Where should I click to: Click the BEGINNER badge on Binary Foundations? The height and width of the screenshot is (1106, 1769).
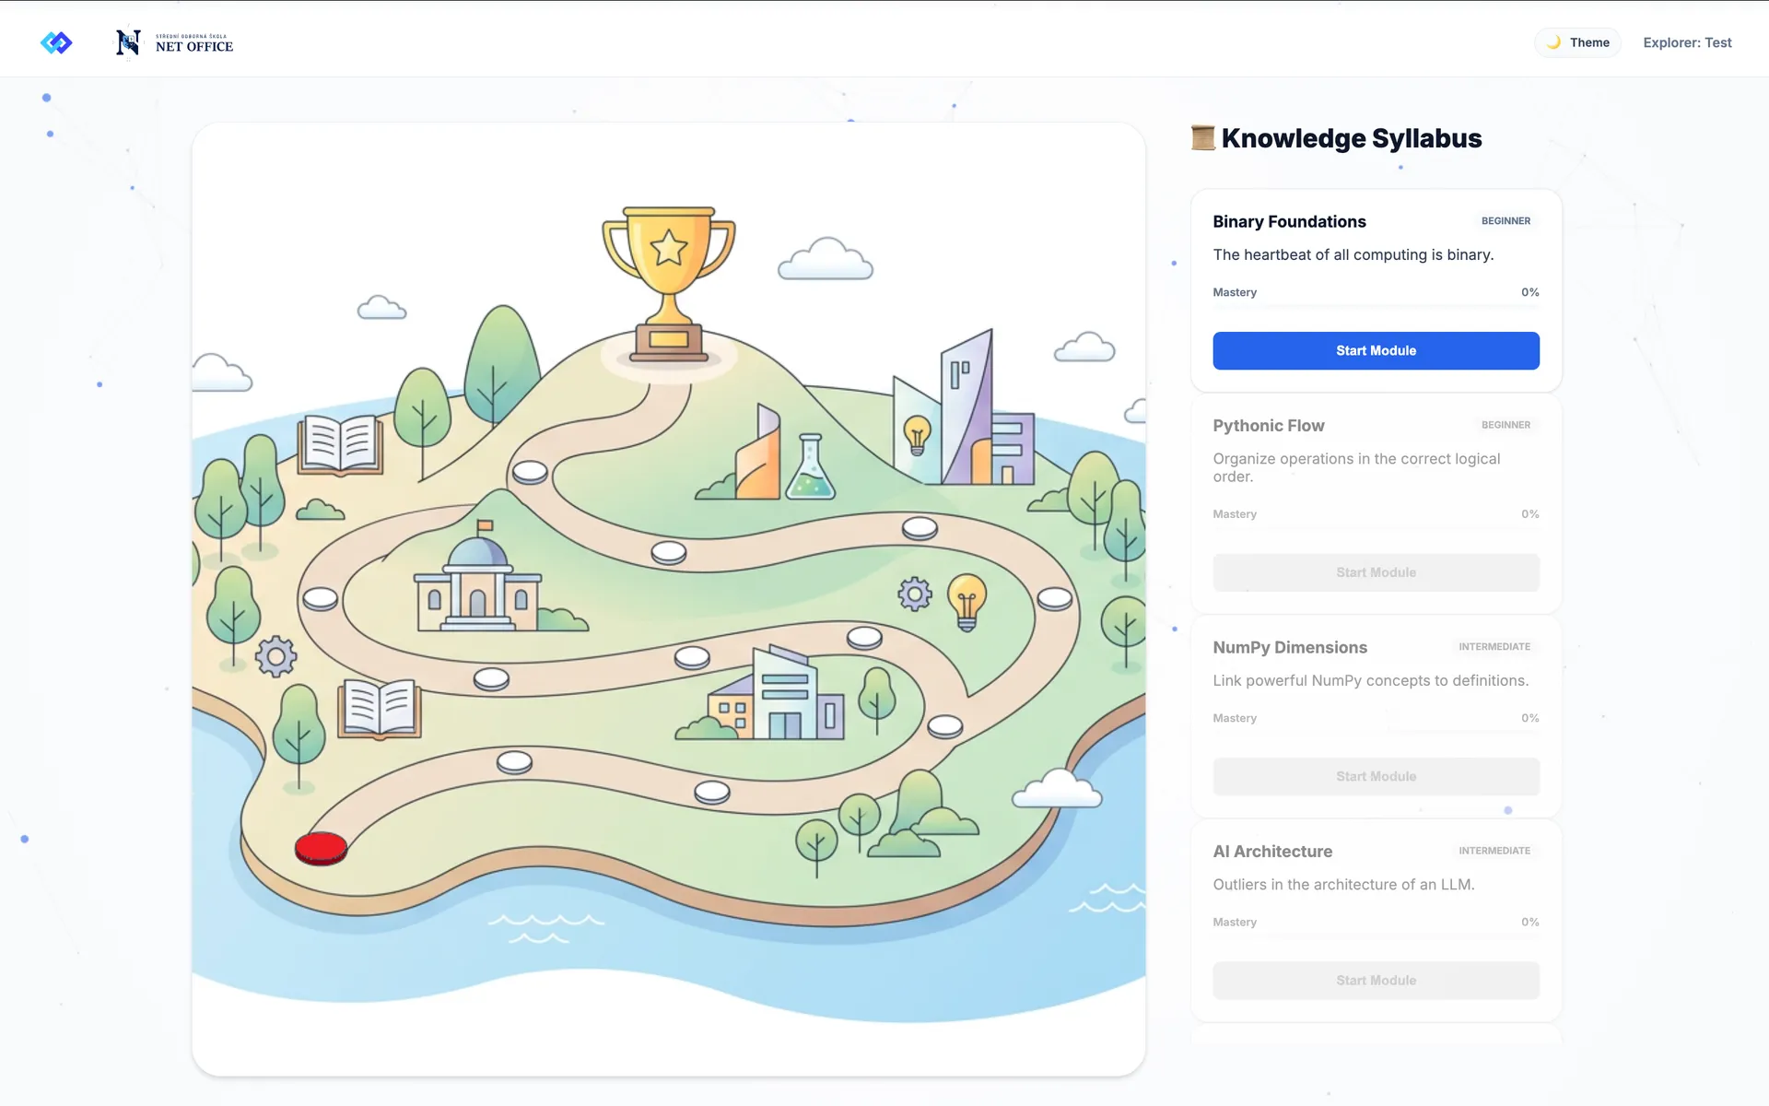tap(1505, 221)
